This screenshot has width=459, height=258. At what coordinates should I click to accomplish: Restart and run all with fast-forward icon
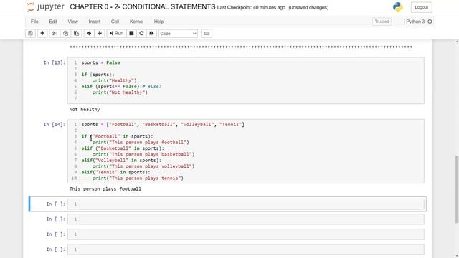pos(151,34)
